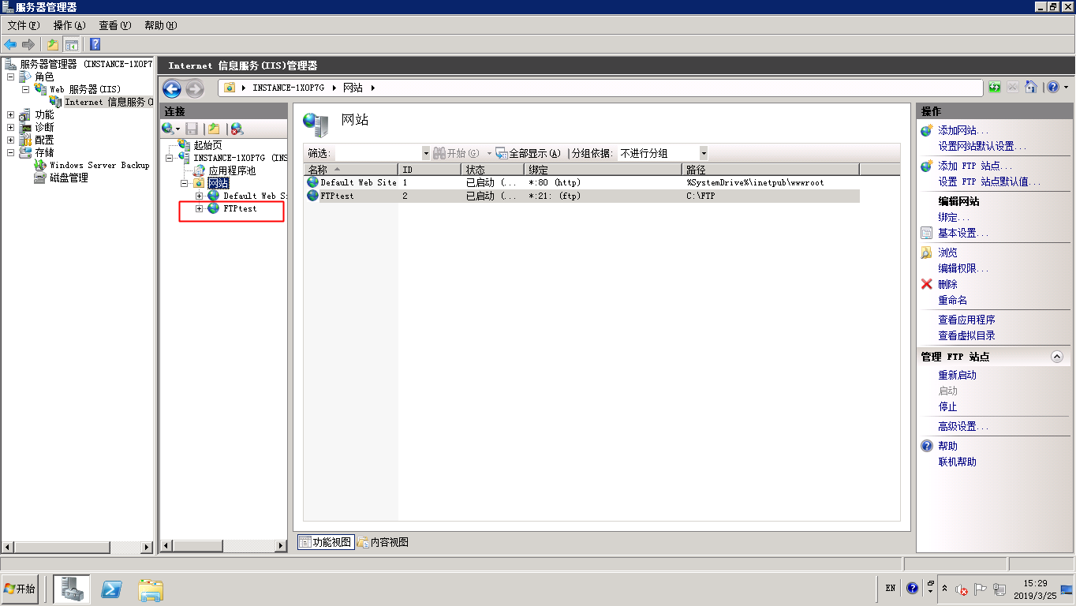1076x606 pixels.
Task: Click in the 筛选 filter input field
Action: [x=378, y=153]
